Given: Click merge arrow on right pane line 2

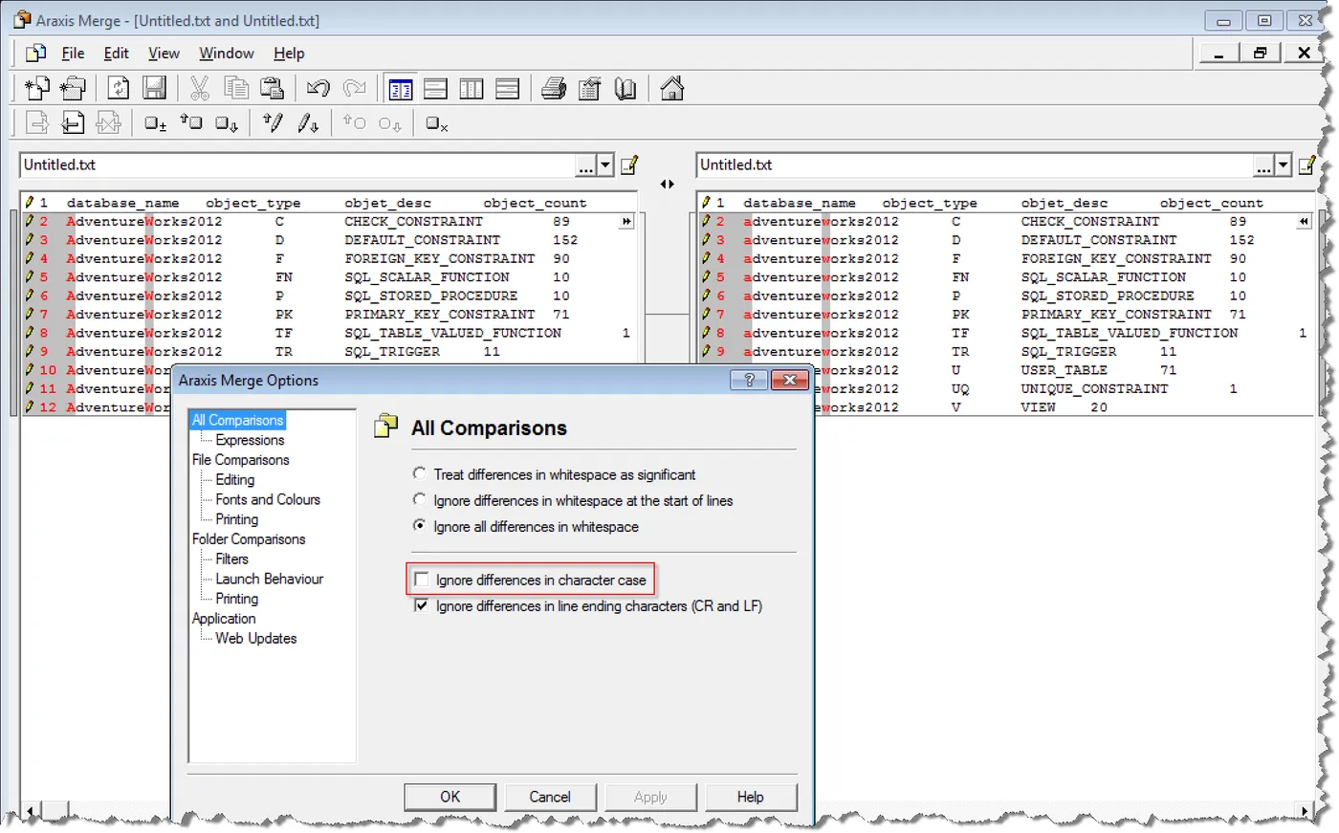Looking at the screenshot, I should [1304, 222].
